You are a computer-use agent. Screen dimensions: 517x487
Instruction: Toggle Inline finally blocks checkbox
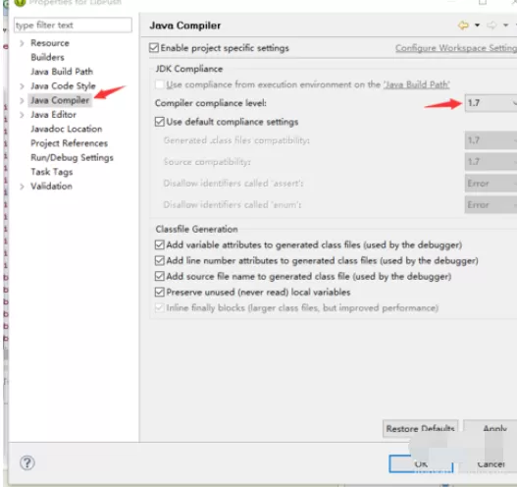click(x=160, y=308)
